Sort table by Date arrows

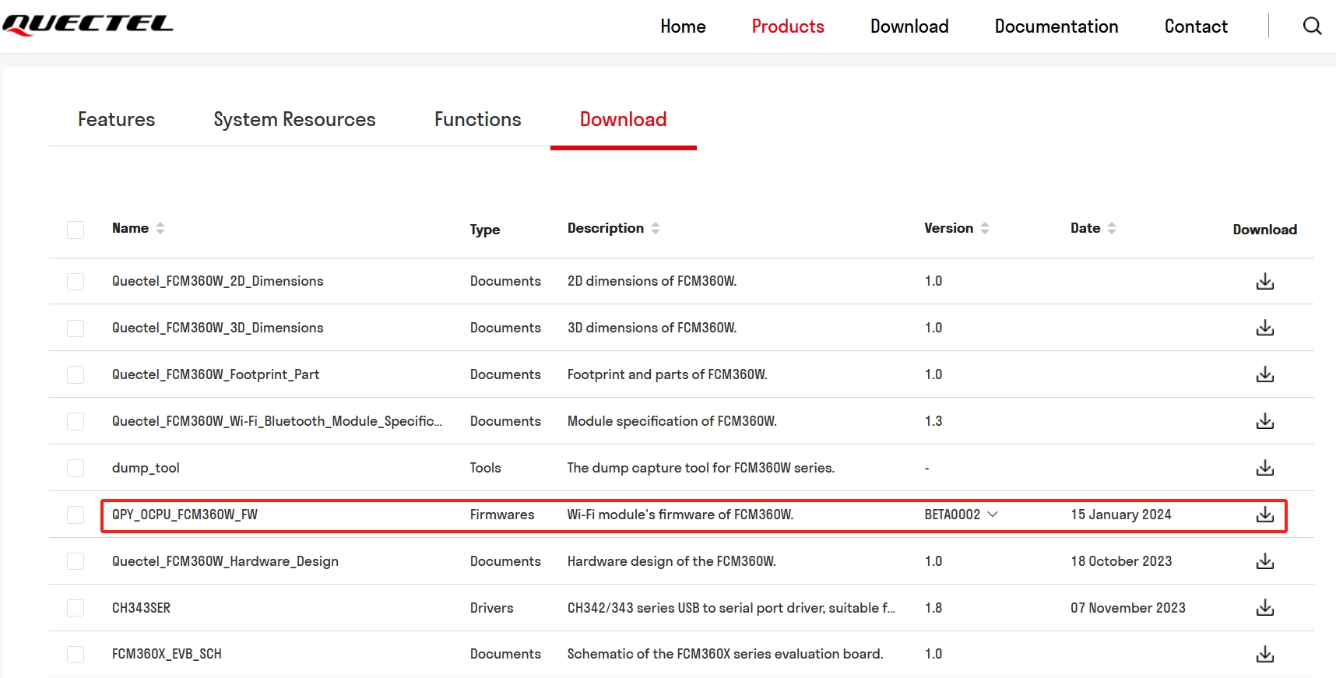point(1112,228)
